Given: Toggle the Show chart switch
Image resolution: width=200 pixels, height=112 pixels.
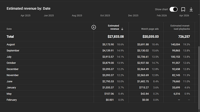Looking at the screenshot, I should [173, 9].
